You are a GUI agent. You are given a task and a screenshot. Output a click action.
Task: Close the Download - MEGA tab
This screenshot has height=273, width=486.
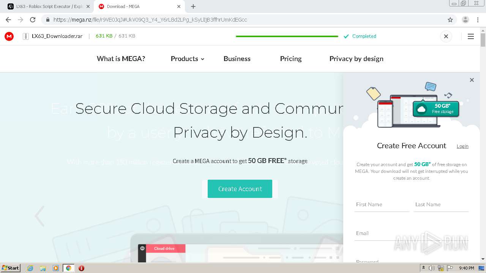pyautogui.click(x=178, y=6)
